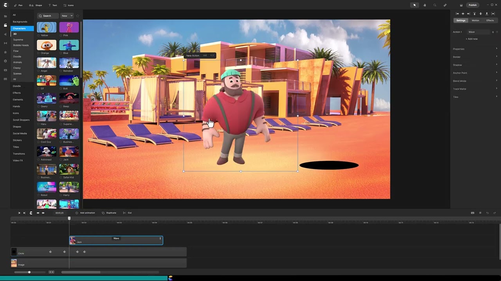Open the New sort dropdown
Image resolution: width=501 pixels, height=281 pixels.
click(67, 16)
